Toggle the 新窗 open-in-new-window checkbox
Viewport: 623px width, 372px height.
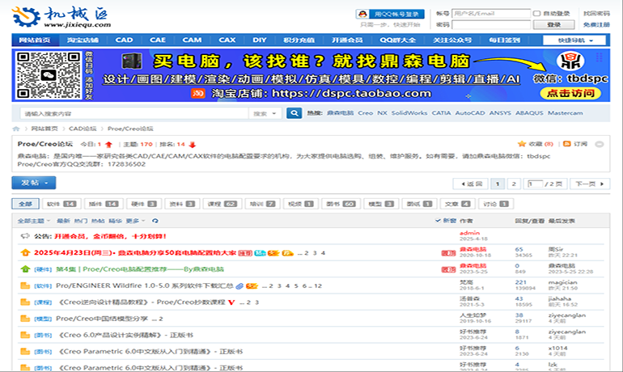pos(441,221)
